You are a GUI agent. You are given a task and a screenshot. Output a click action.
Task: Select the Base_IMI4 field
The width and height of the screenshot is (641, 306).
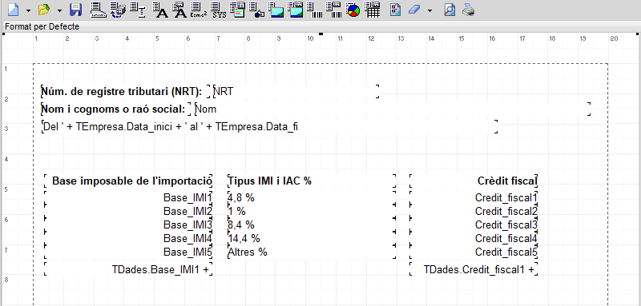click(x=128, y=238)
